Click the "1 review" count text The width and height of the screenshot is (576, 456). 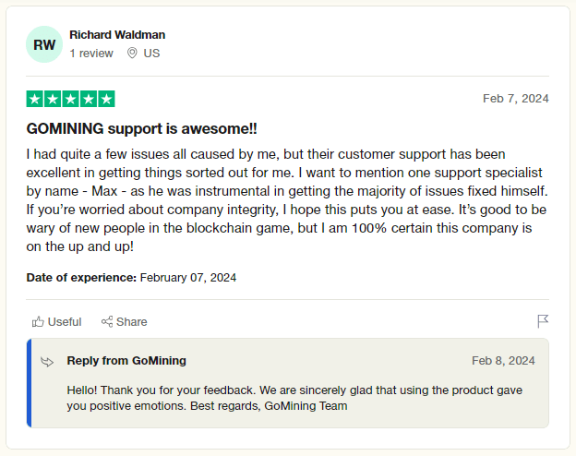(91, 54)
